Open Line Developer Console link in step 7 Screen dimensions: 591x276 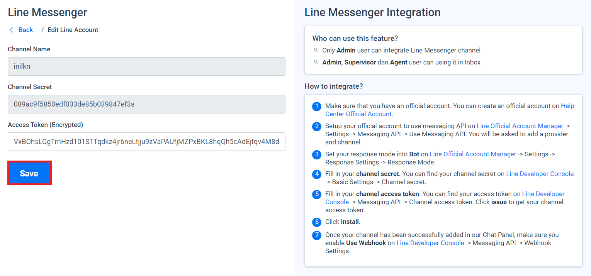click(x=430, y=243)
